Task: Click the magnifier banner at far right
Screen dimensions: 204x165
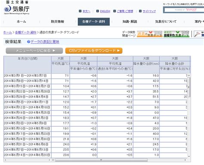Action: 199,34
